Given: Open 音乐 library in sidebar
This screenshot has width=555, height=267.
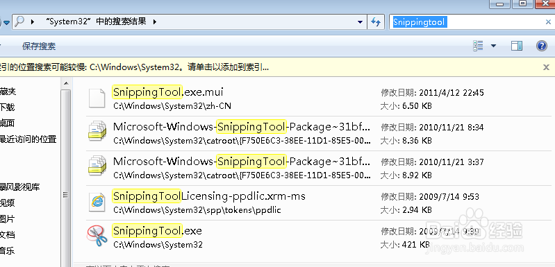Looking at the screenshot, I should [8, 251].
